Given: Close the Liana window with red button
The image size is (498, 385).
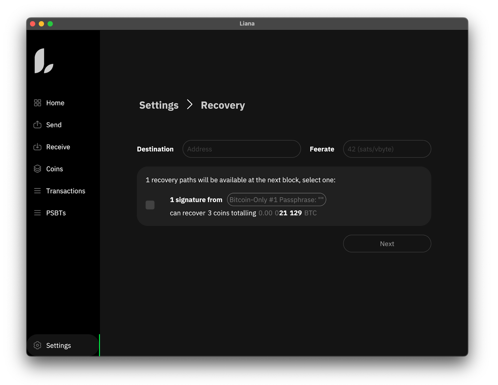Looking at the screenshot, I should pyautogui.click(x=33, y=24).
